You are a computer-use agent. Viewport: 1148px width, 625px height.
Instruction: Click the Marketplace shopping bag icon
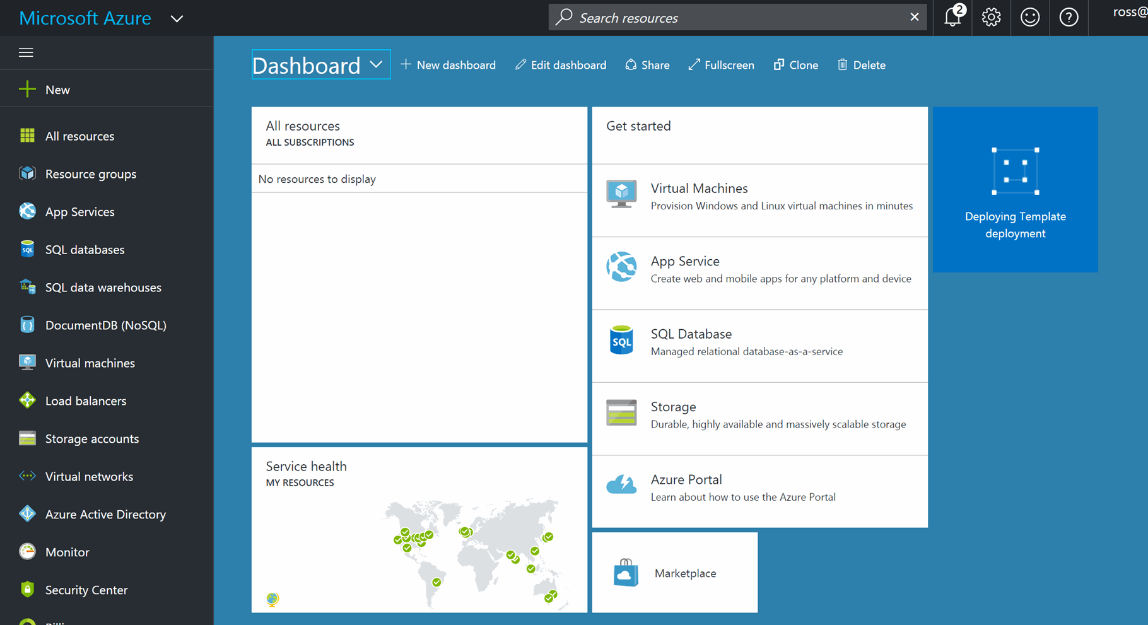click(626, 573)
